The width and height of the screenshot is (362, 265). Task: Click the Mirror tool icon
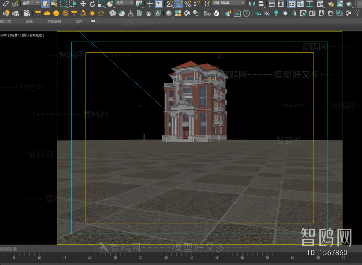252,3
